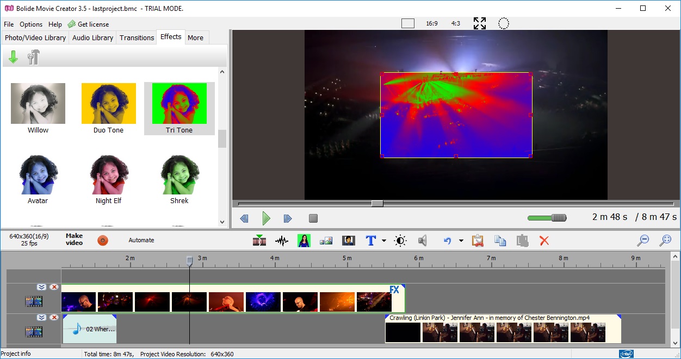
Task: Open the Options menu
Action: (x=31, y=24)
